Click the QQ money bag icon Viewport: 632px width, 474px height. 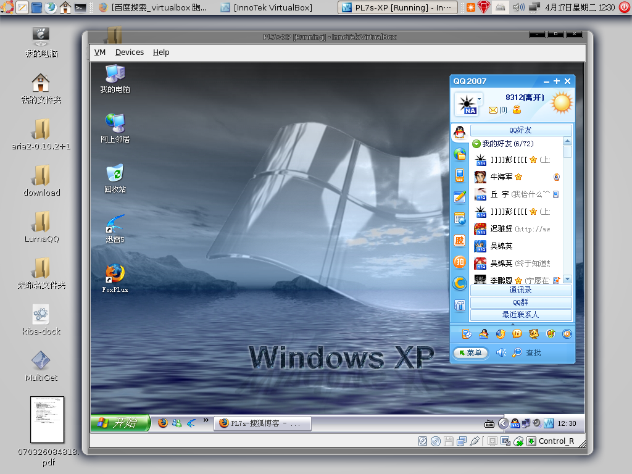pyautogui.click(x=517, y=110)
